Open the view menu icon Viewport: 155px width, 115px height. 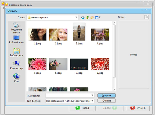tap(97, 18)
